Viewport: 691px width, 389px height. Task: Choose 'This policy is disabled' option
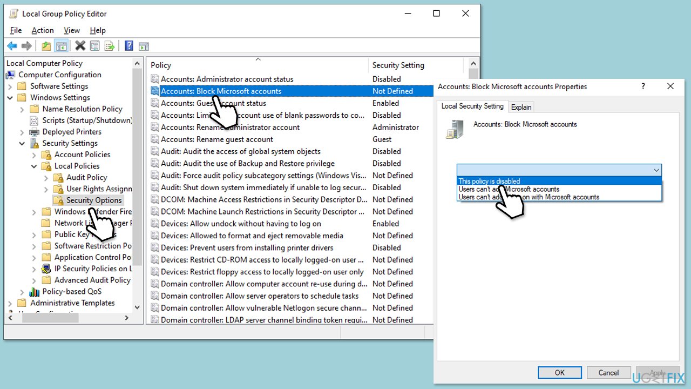[x=559, y=182]
